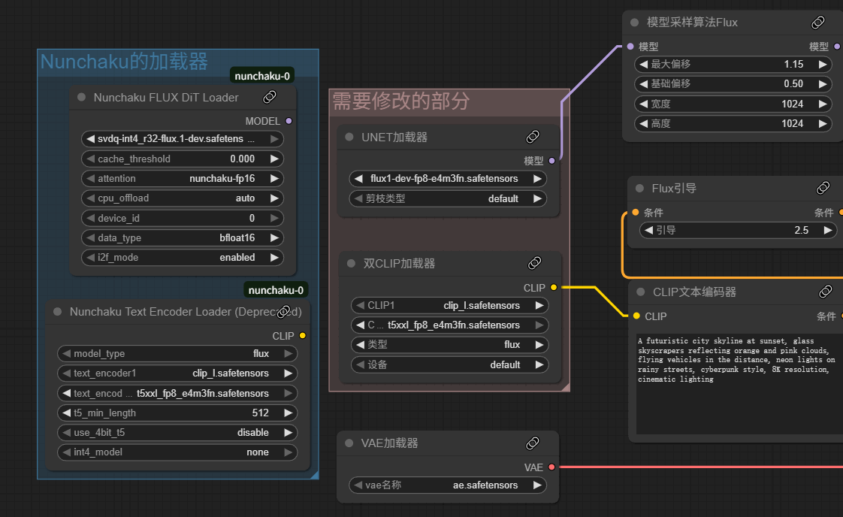Image resolution: width=843 pixels, height=517 pixels.
Task: Select the 需要修改的部分 group title
Action: tap(401, 101)
